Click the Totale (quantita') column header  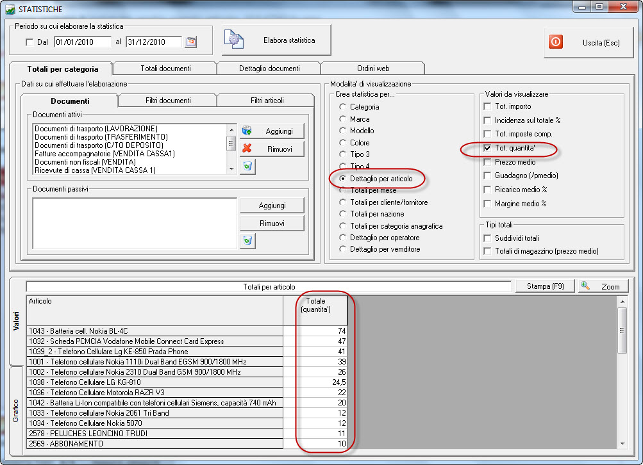315,311
